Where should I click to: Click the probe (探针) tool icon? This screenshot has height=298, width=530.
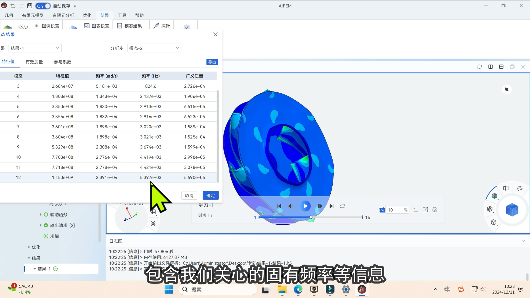157,26
